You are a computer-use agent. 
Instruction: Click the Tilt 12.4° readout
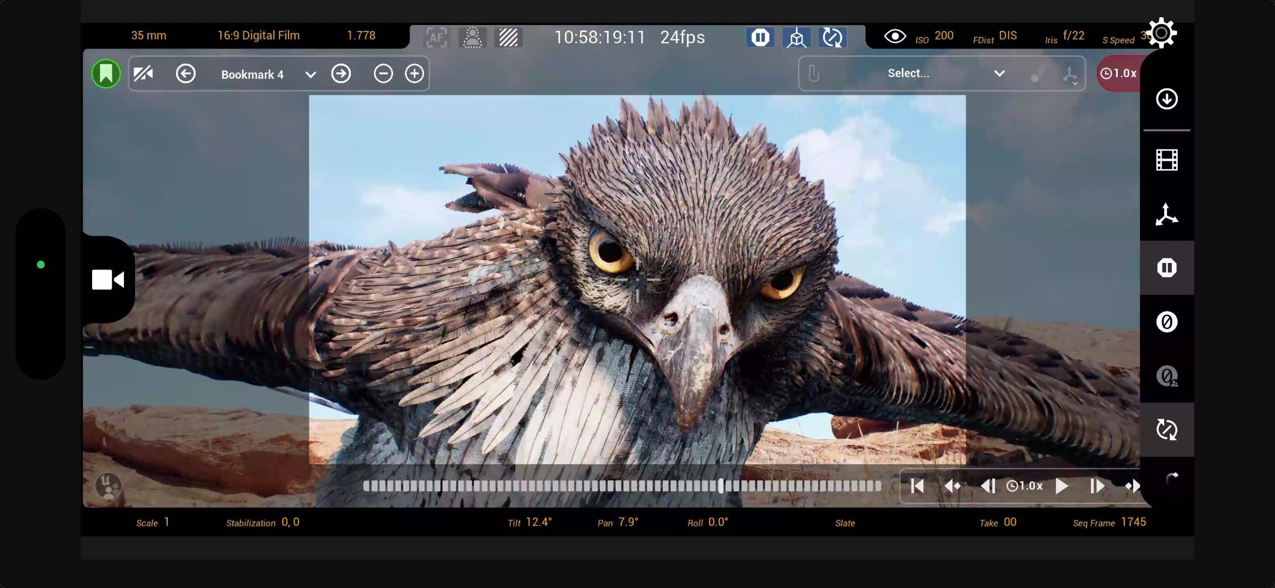click(x=529, y=522)
